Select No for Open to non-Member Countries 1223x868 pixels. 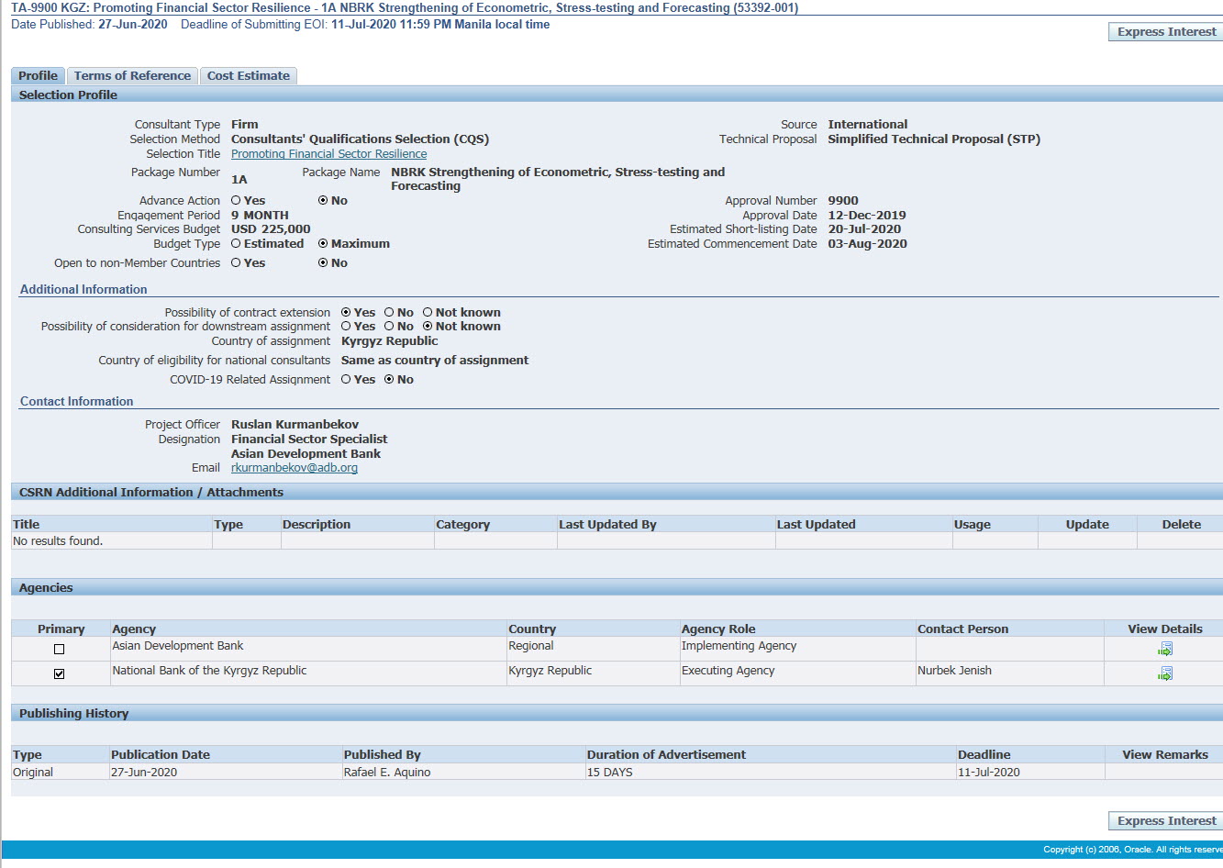[323, 263]
